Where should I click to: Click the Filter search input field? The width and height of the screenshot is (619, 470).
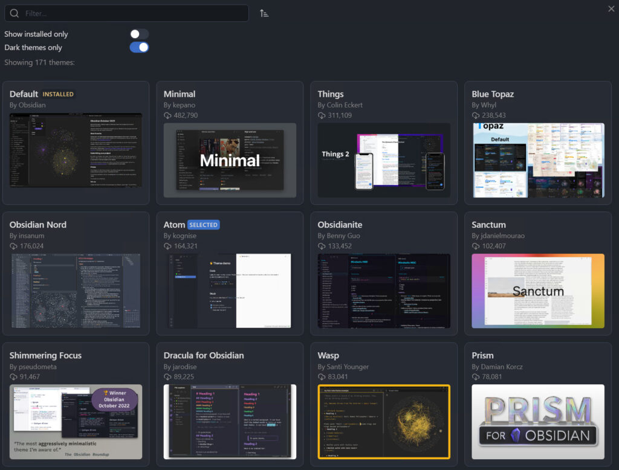click(x=127, y=13)
